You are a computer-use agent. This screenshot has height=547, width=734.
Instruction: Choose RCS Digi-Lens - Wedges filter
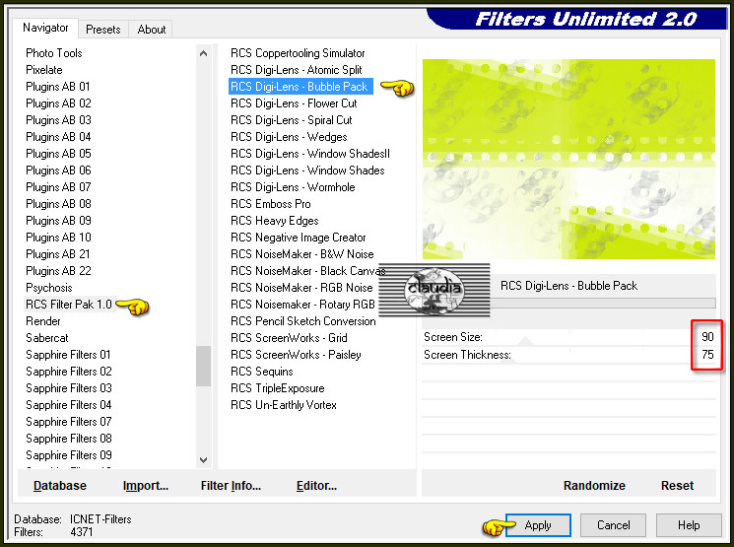289,137
